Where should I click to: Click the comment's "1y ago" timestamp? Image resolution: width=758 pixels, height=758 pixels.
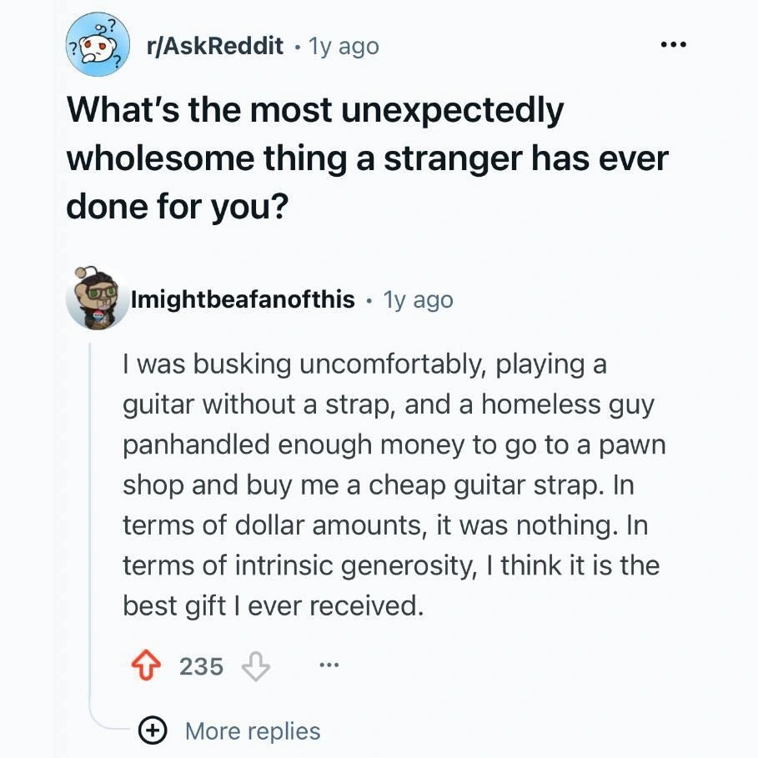(x=418, y=299)
